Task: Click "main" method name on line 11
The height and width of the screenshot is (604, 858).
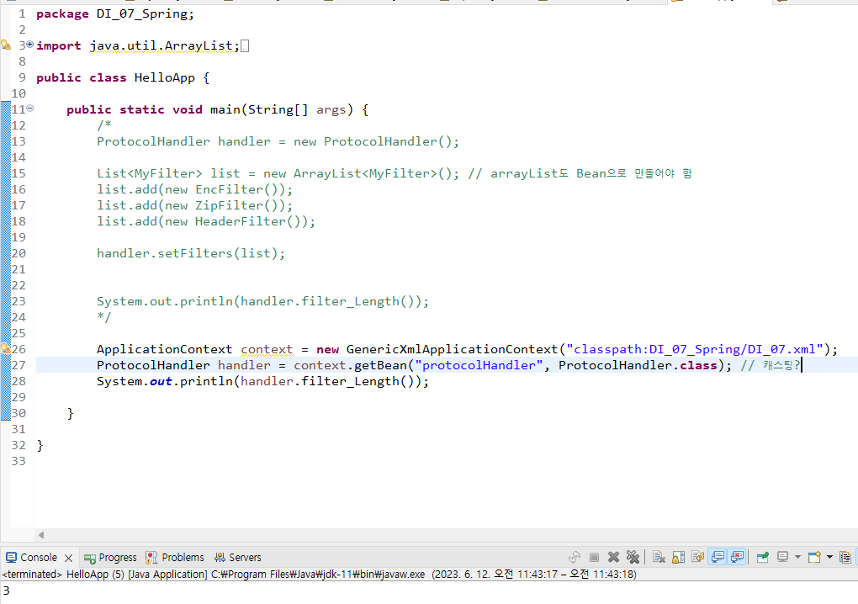Action: coord(225,110)
